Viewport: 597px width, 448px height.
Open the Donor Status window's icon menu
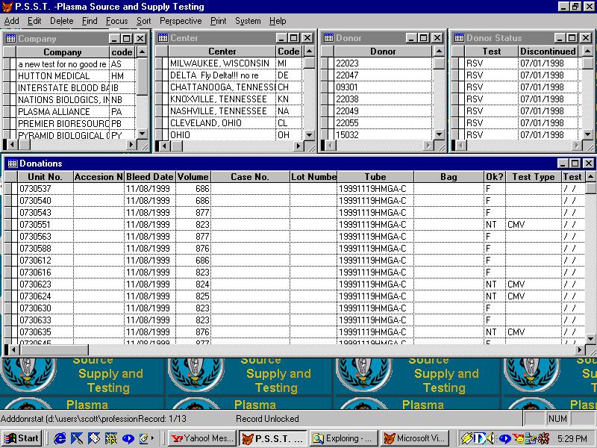pyautogui.click(x=459, y=38)
